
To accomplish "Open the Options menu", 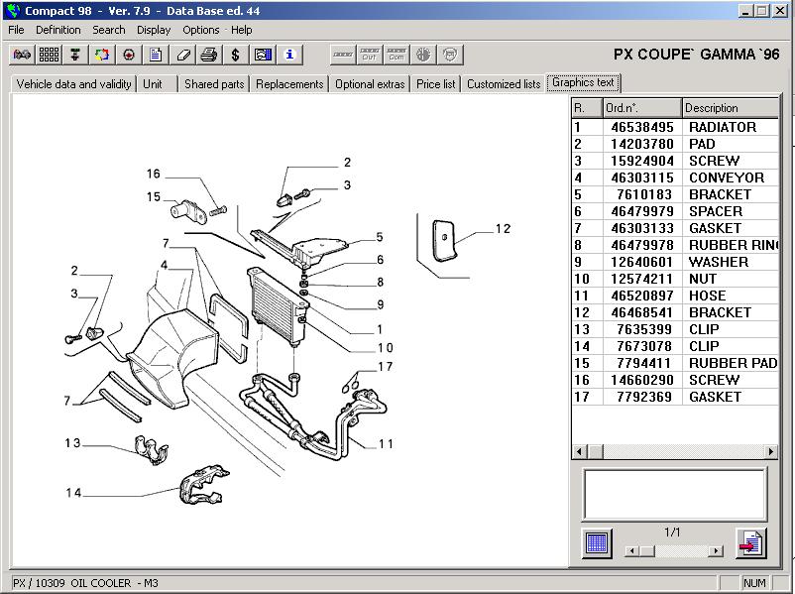I will 200,30.
